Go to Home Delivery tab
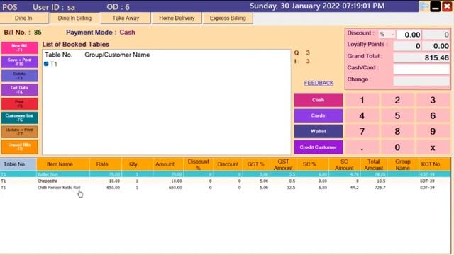This screenshot has height=255, width=454. [x=177, y=18]
